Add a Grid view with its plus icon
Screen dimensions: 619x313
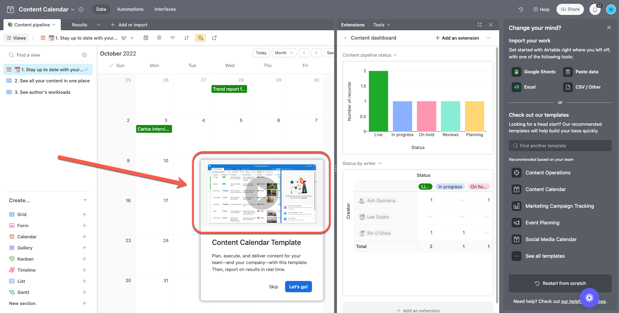tap(84, 214)
